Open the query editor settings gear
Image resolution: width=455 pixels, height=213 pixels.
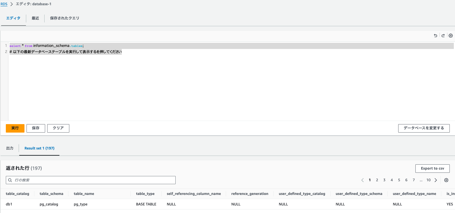[x=451, y=35]
